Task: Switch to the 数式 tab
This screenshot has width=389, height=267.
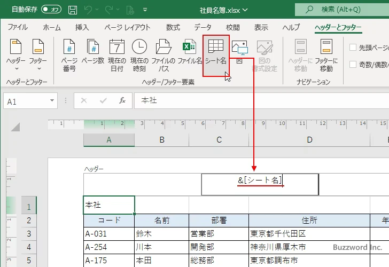Action: (x=173, y=27)
